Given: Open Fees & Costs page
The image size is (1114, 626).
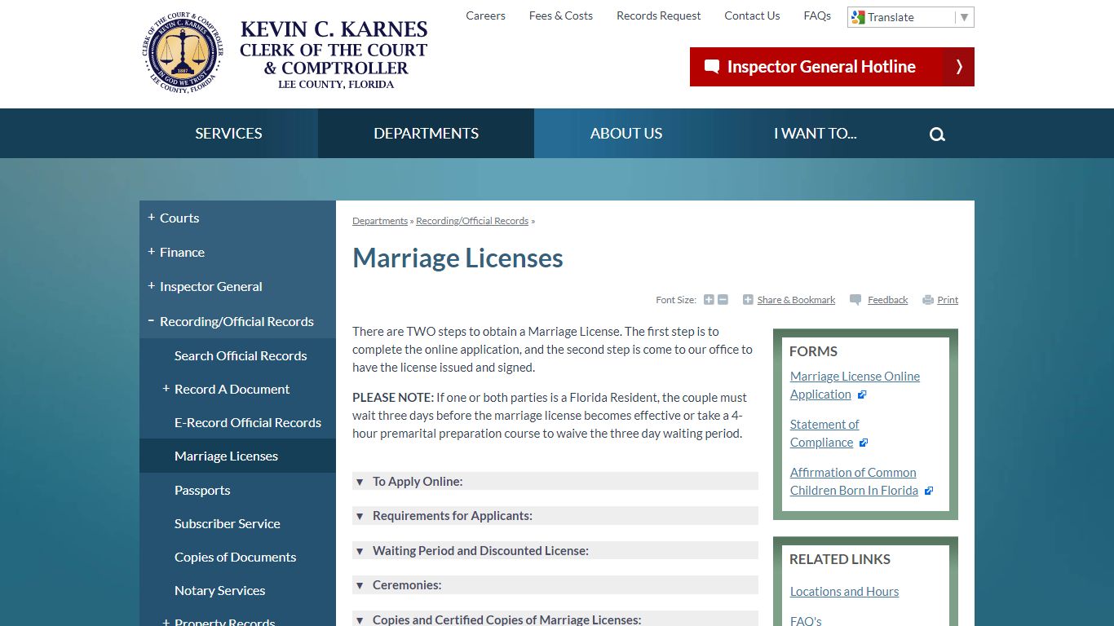Looking at the screenshot, I should 561,15.
